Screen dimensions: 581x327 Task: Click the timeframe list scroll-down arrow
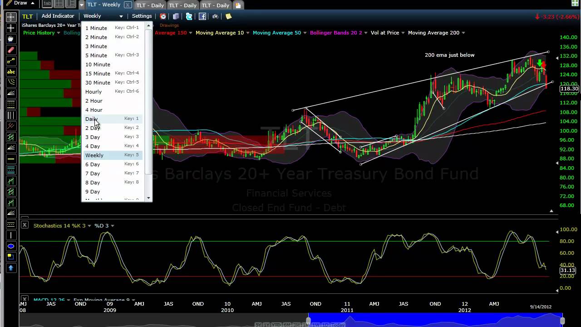pos(148,198)
